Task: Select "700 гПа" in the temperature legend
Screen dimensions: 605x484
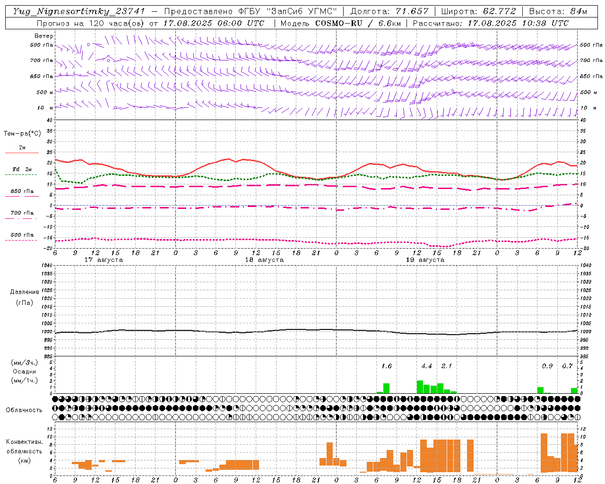Action: click(22, 213)
